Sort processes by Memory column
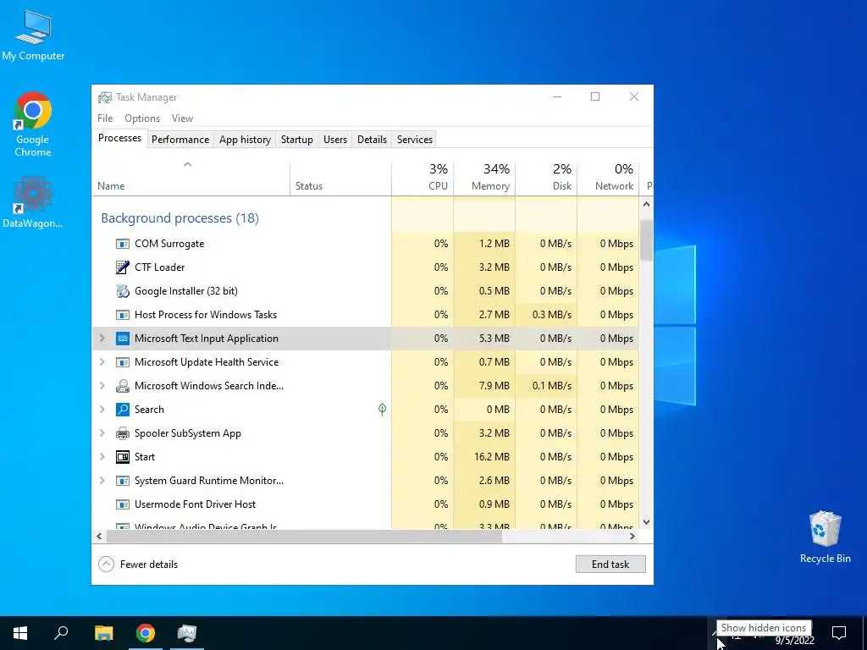This screenshot has width=867, height=650. point(484,178)
